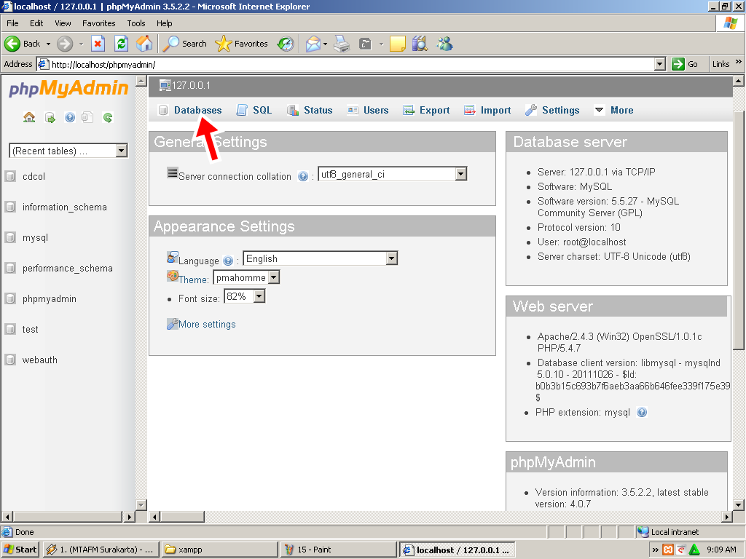
Task: Click the yellow Discuss note icon in toolbar
Action: click(397, 44)
